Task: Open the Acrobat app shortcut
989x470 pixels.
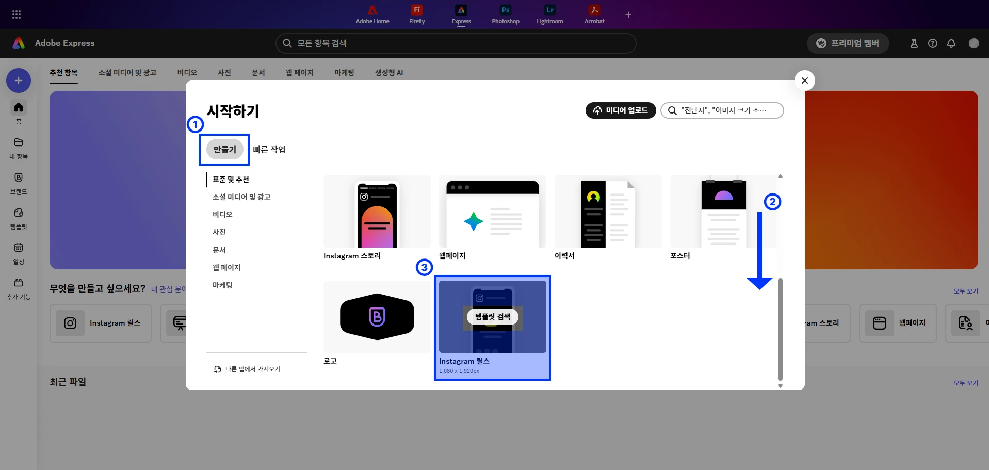Action: [x=594, y=14]
